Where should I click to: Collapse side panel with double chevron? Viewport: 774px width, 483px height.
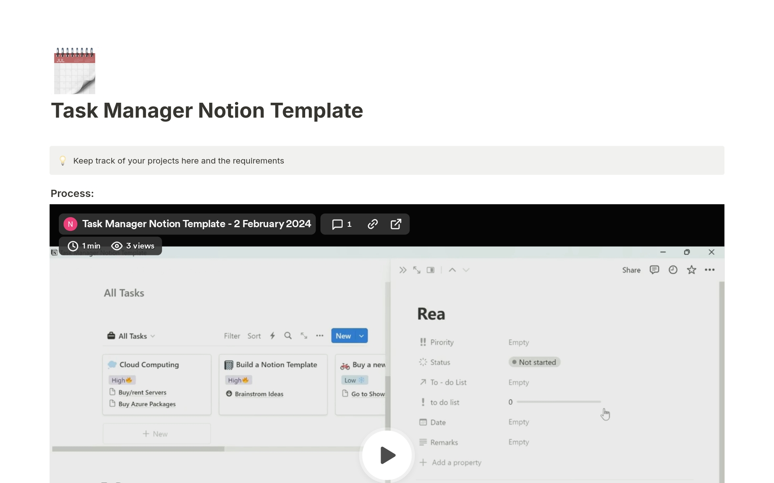click(x=402, y=270)
